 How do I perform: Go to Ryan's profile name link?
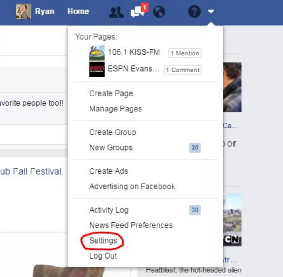coord(44,11)
